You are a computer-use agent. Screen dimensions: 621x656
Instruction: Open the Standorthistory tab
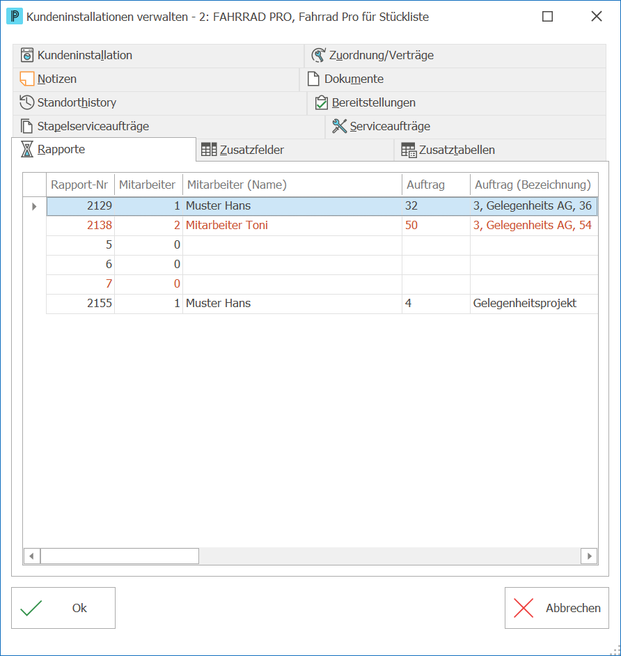[x=159, y=103]
